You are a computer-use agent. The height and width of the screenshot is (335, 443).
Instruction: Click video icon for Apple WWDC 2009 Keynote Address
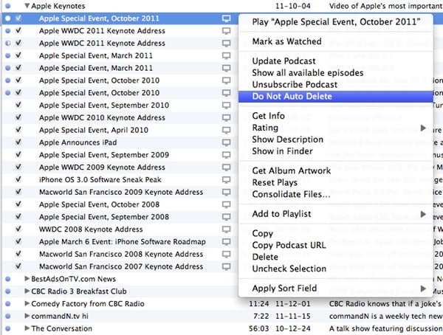click(227, 167)
